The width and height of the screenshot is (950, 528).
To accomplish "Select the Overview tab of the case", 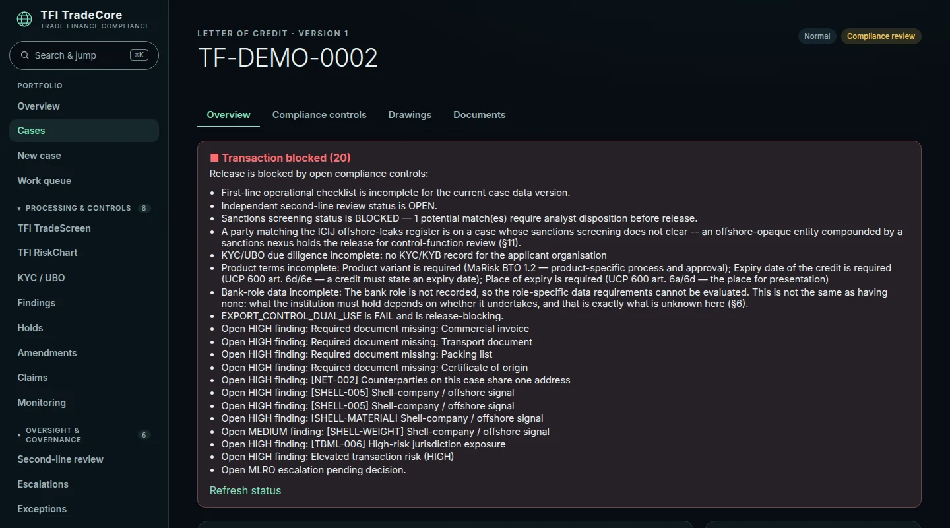I will pos(228,115).
